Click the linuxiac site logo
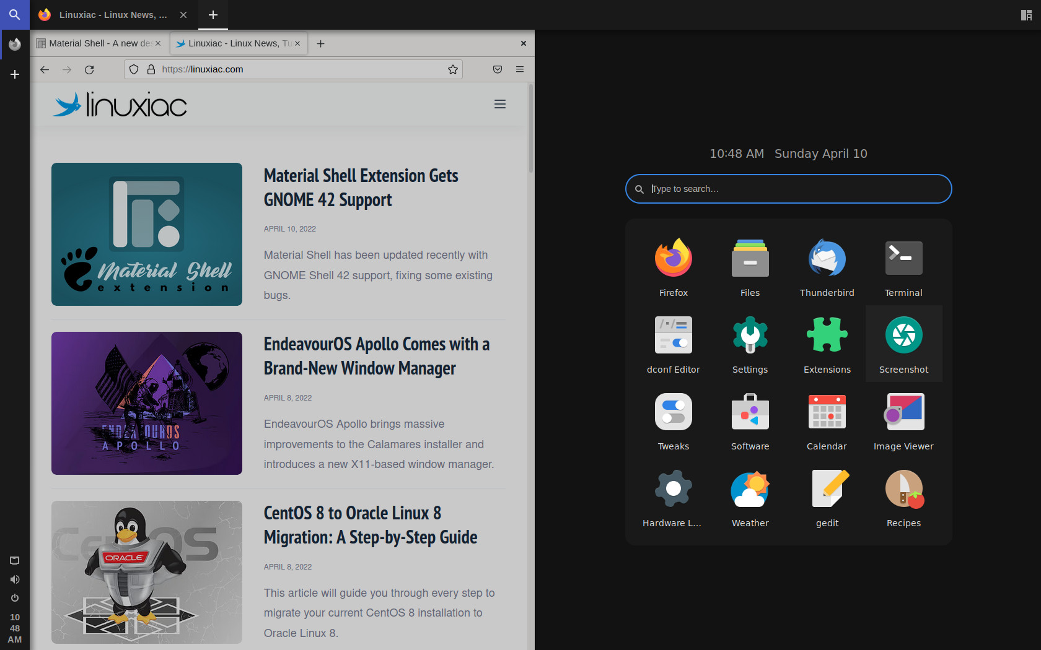 (120, 105)
